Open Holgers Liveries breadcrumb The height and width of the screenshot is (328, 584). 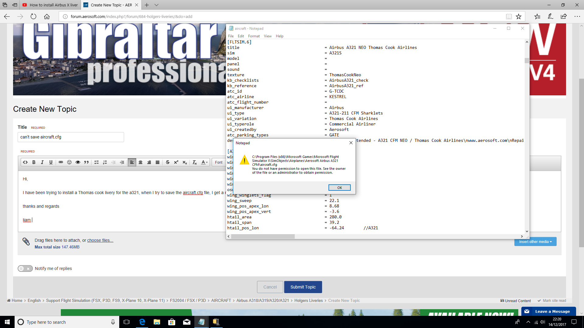pyautogui.click(x=308, y=301)
